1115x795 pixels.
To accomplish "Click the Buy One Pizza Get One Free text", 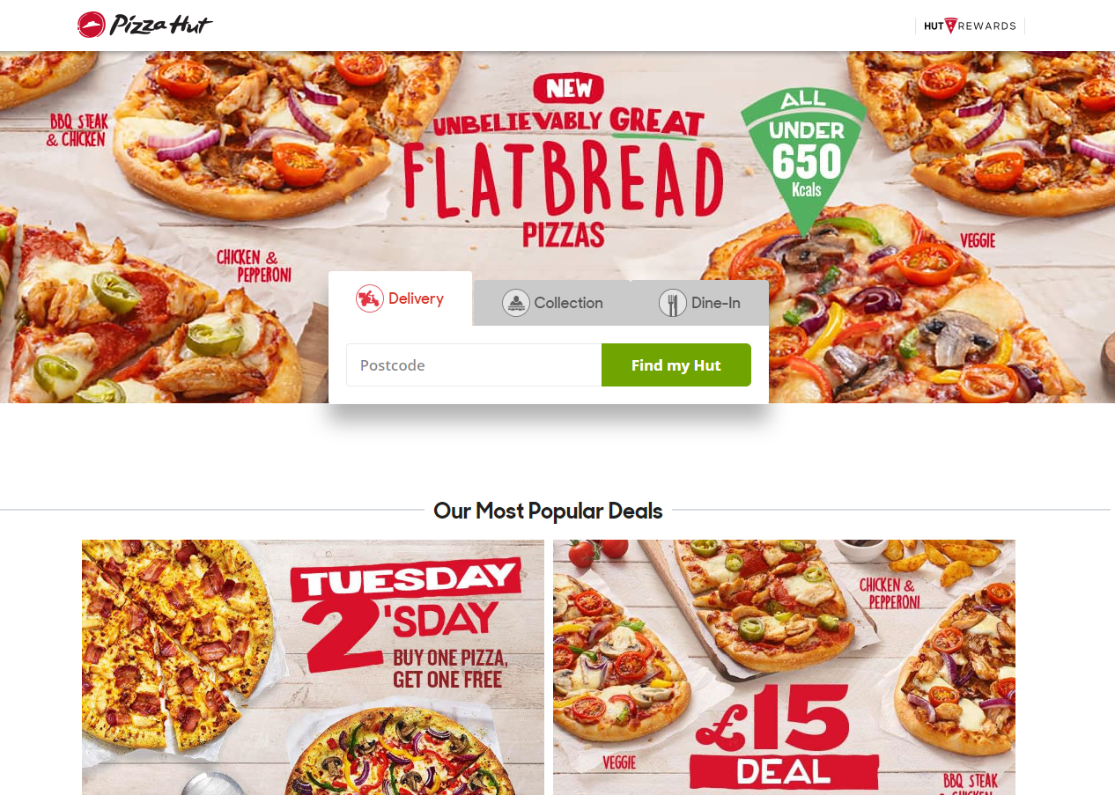I will click(450, 668).
